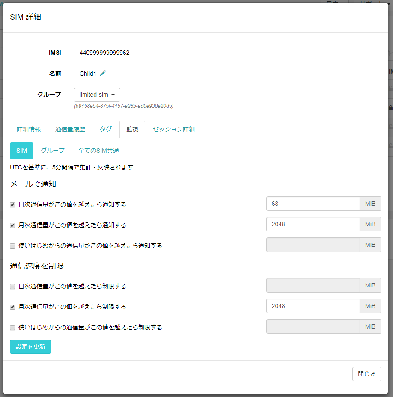Switch to 全てのSIM共通 pill
Image resolution: width=393 pixels, height=397 pixels.
pyautogui.click(x=98, y=151)
